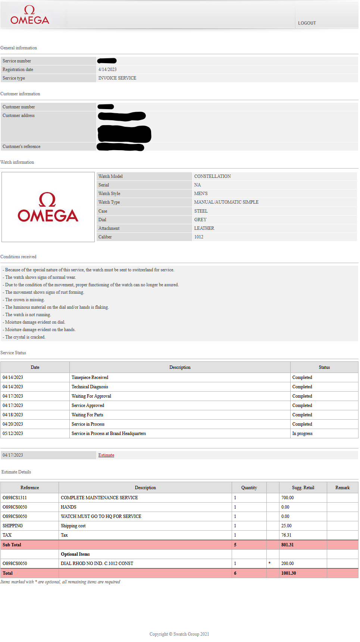The width and height of the screenshot is (360, 642).
Task: Click the Sugg. Retail column header
Action: [x=303, y=488]
